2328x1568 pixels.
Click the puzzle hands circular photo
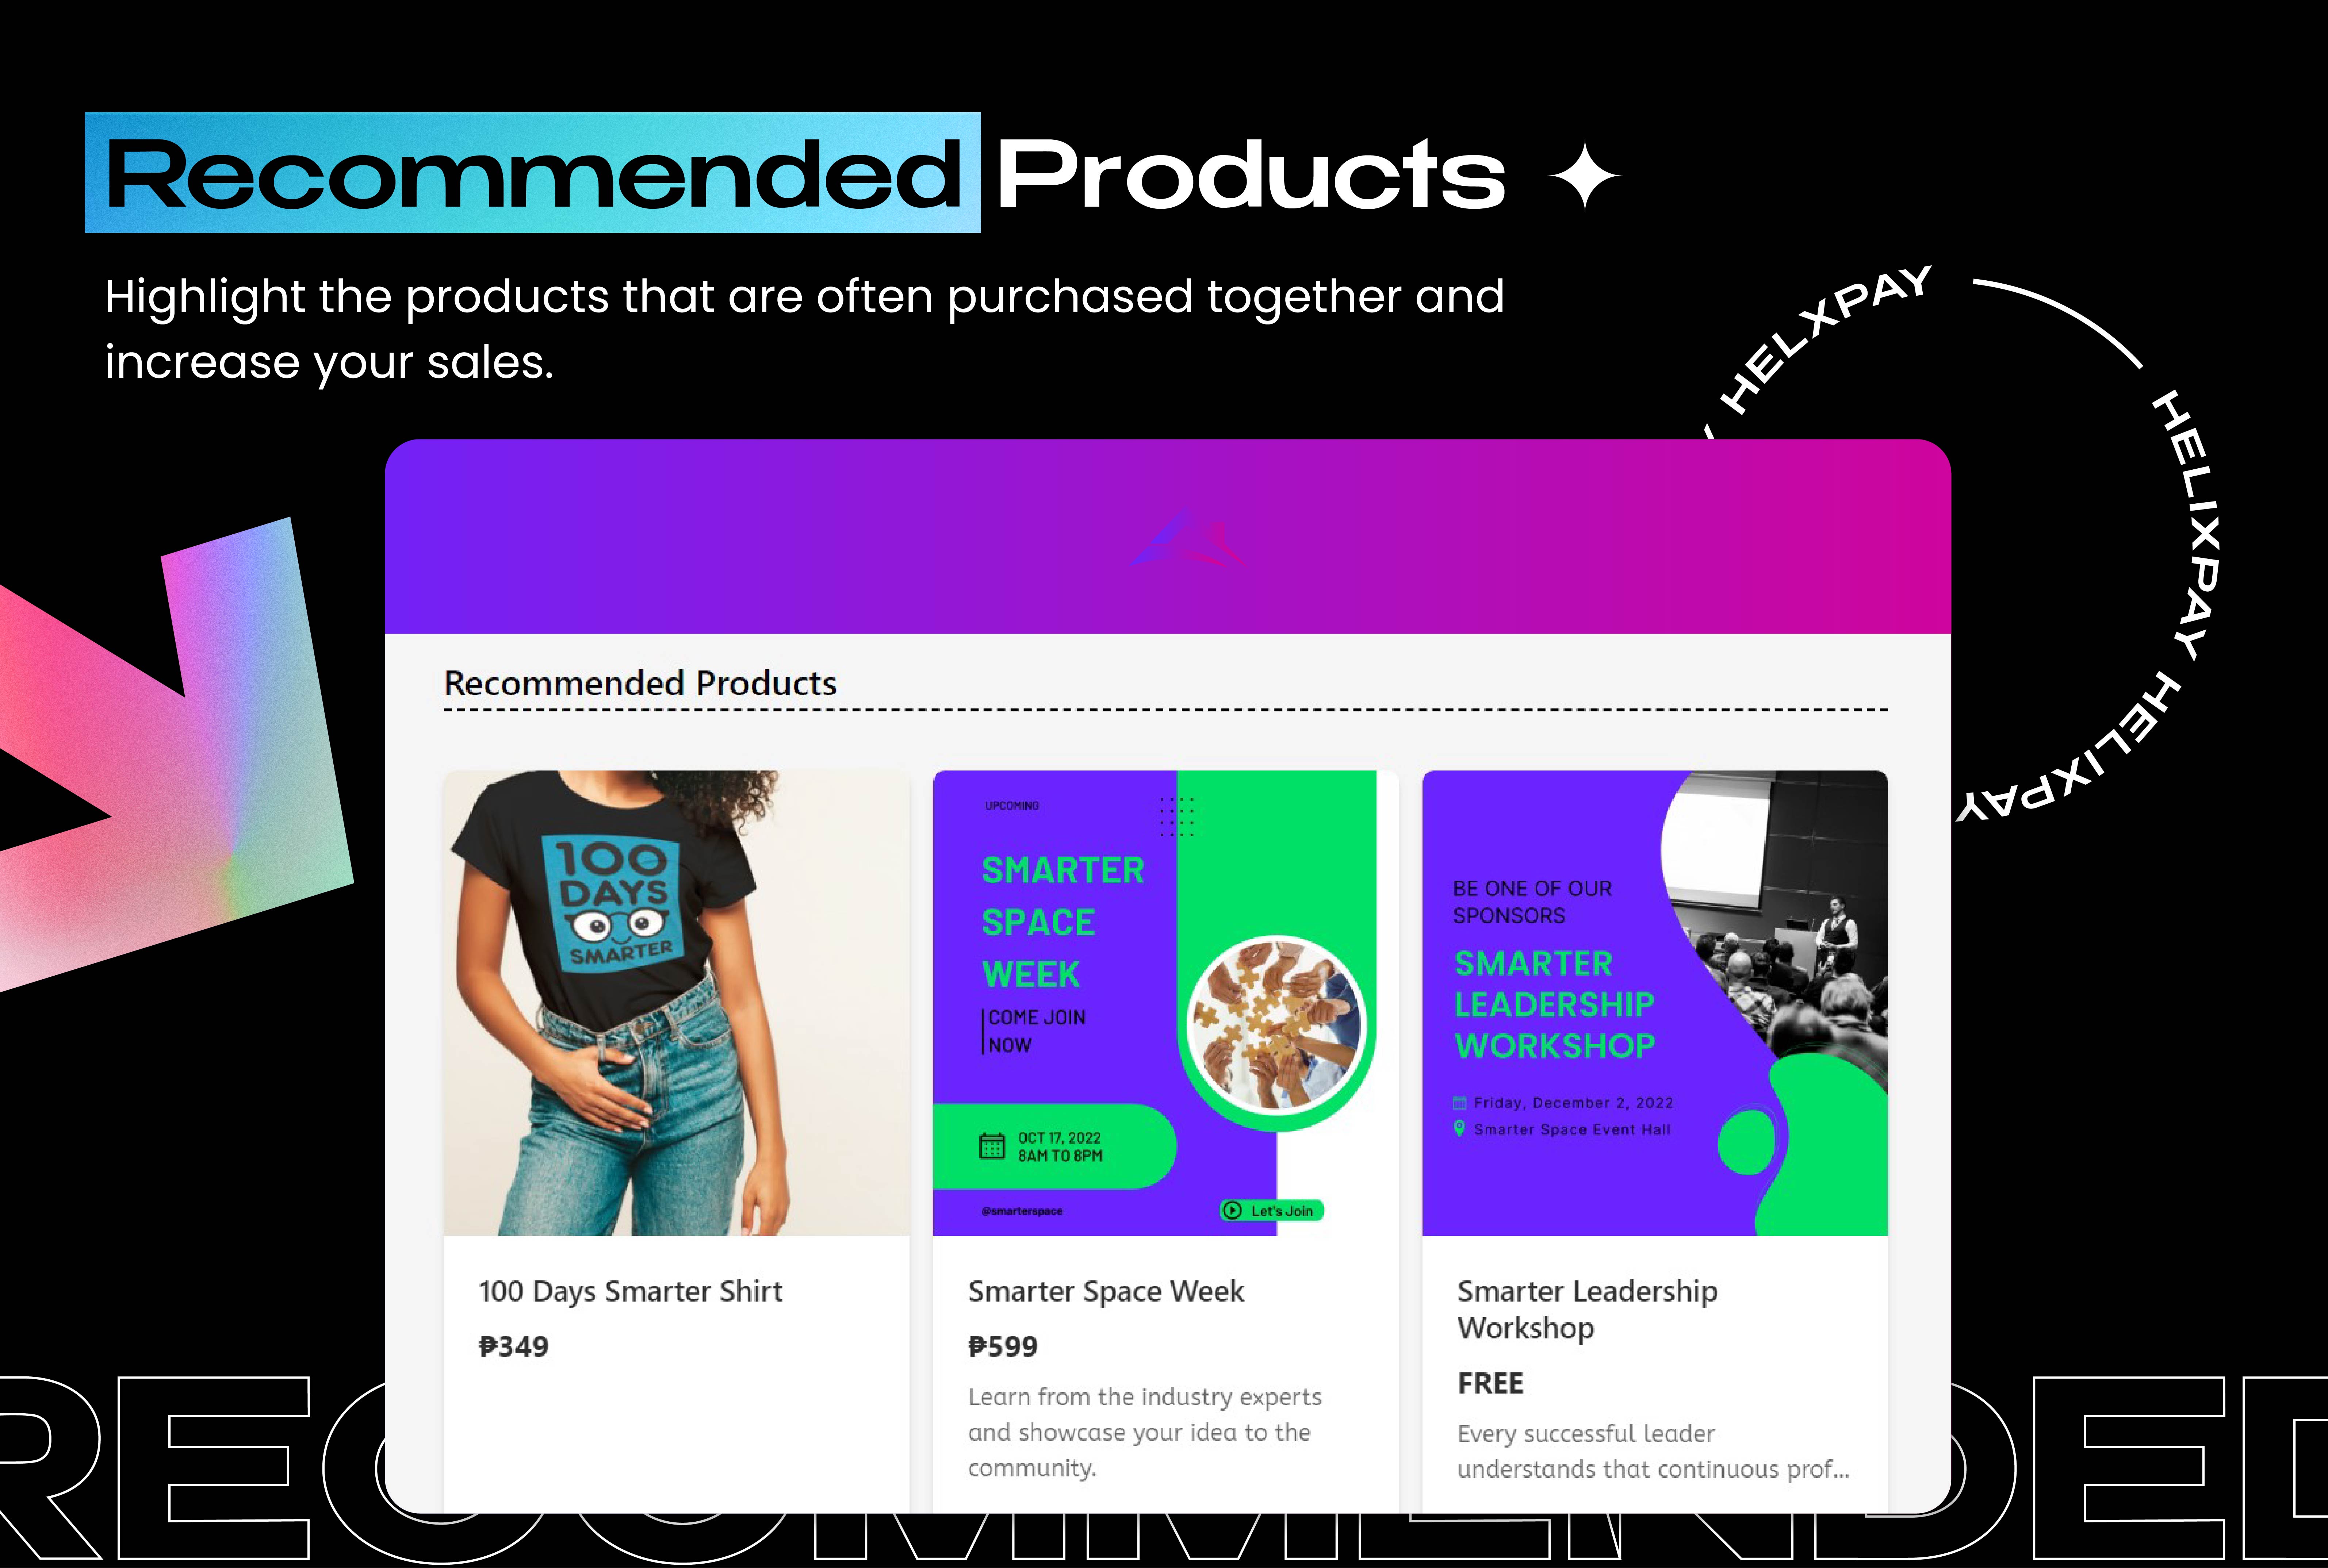(x=1276, y=1025)
